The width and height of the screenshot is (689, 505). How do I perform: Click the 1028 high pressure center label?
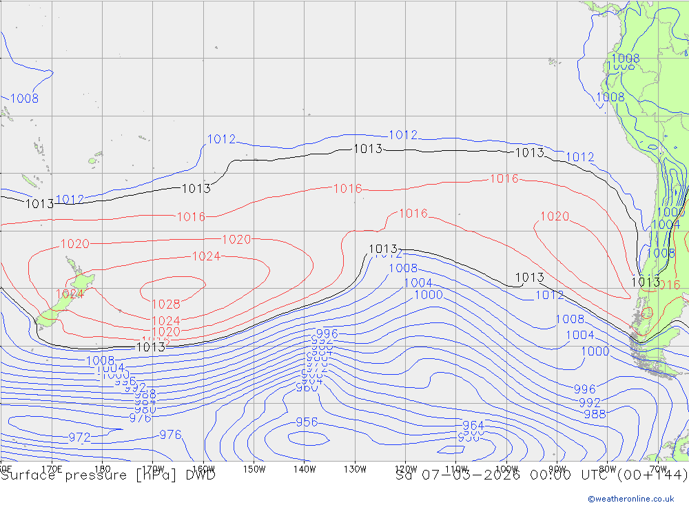(x=165, y=304)
